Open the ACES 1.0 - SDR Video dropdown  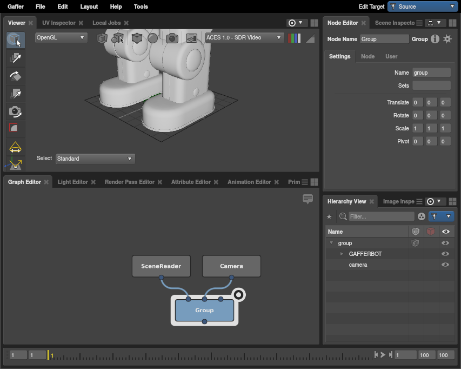pos(244,38)
